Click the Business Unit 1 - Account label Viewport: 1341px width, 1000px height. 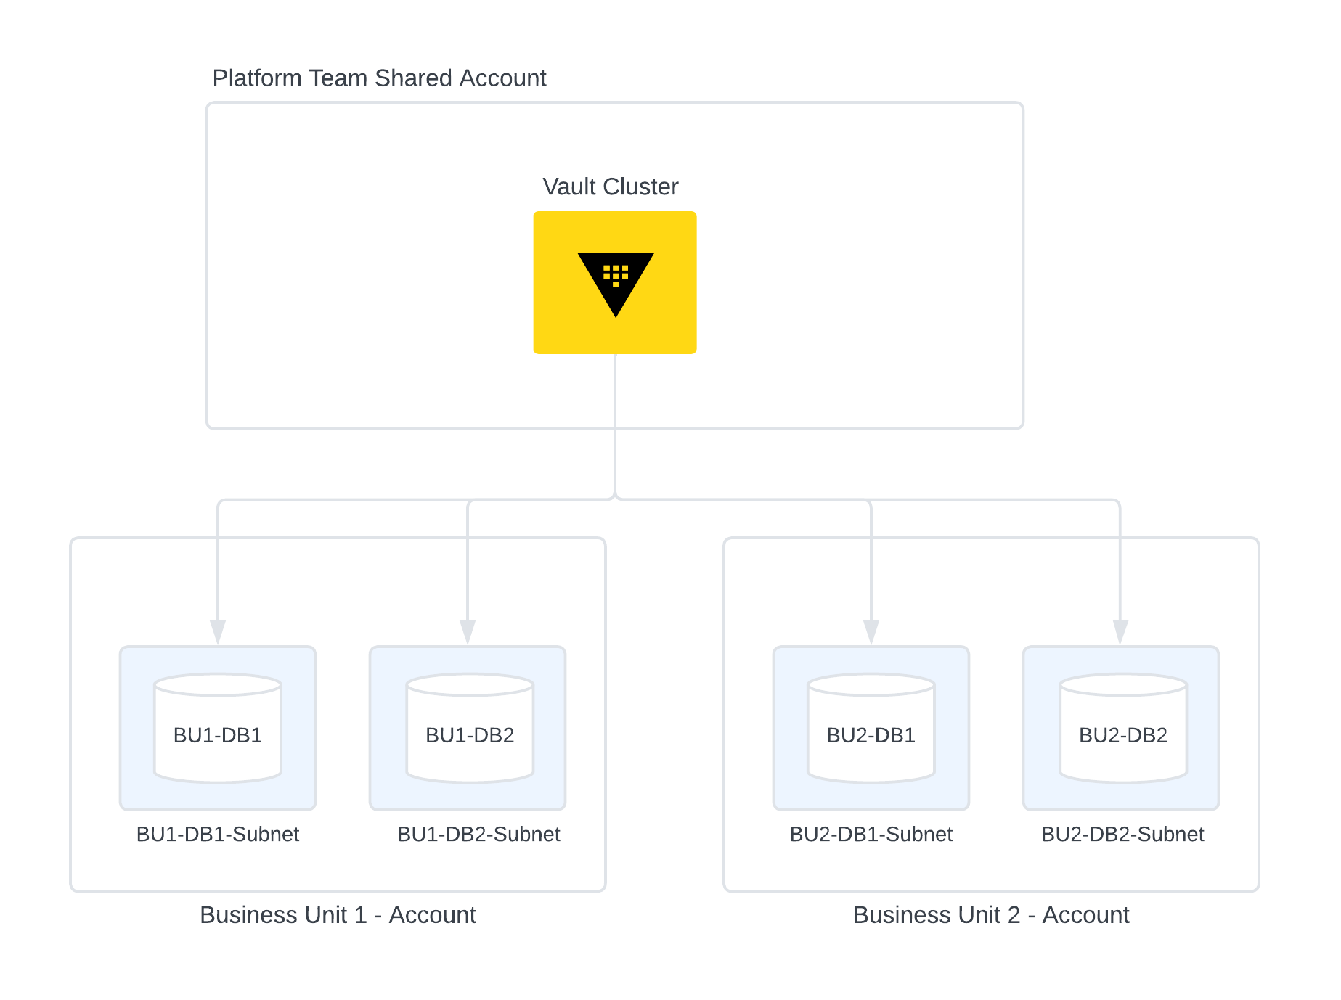[x=338, y=915]
